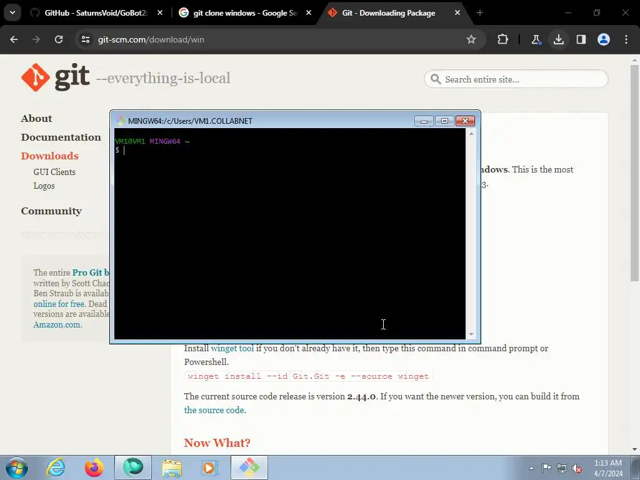The width and height of the screenshot is (640, 480).
Task: Go back using the browser back arrow
Action: point(14,39)
